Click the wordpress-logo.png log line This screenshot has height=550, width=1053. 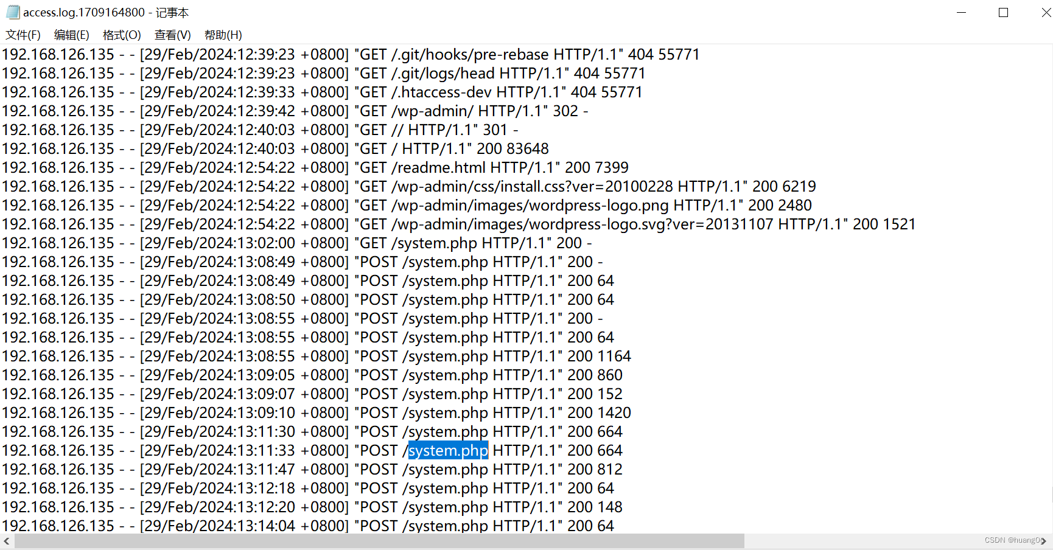(x=407, y=206)
